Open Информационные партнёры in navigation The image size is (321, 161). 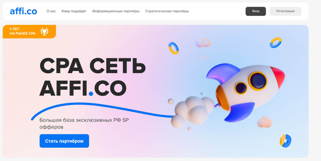[x=116, y=11]
